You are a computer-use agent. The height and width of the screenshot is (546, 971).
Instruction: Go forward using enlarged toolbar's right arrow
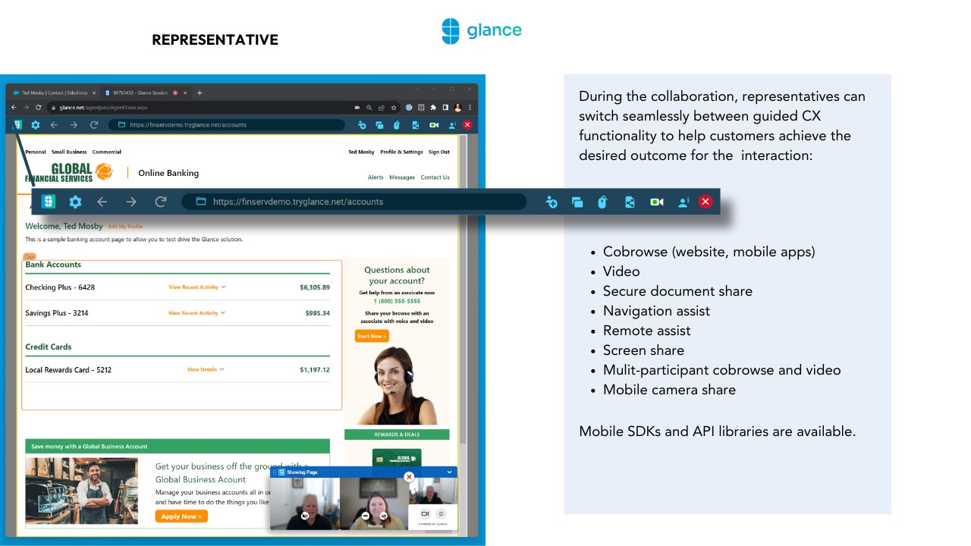coord(131,202)
